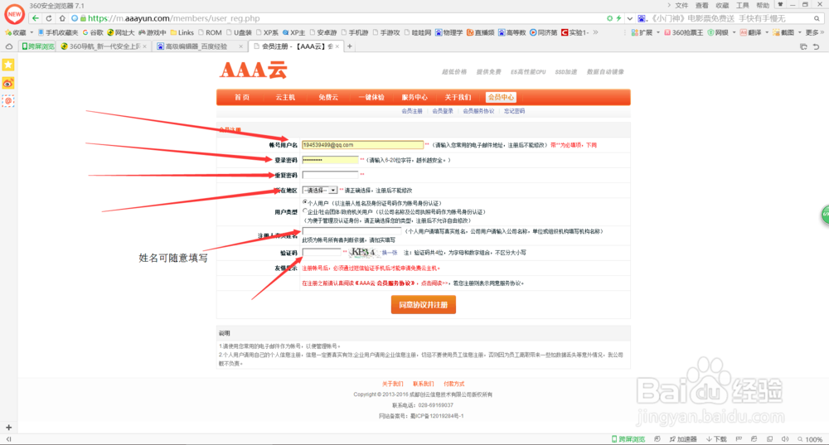
Task: Click 免费云 in the navigation bar
Action: (x=327, y=97)
